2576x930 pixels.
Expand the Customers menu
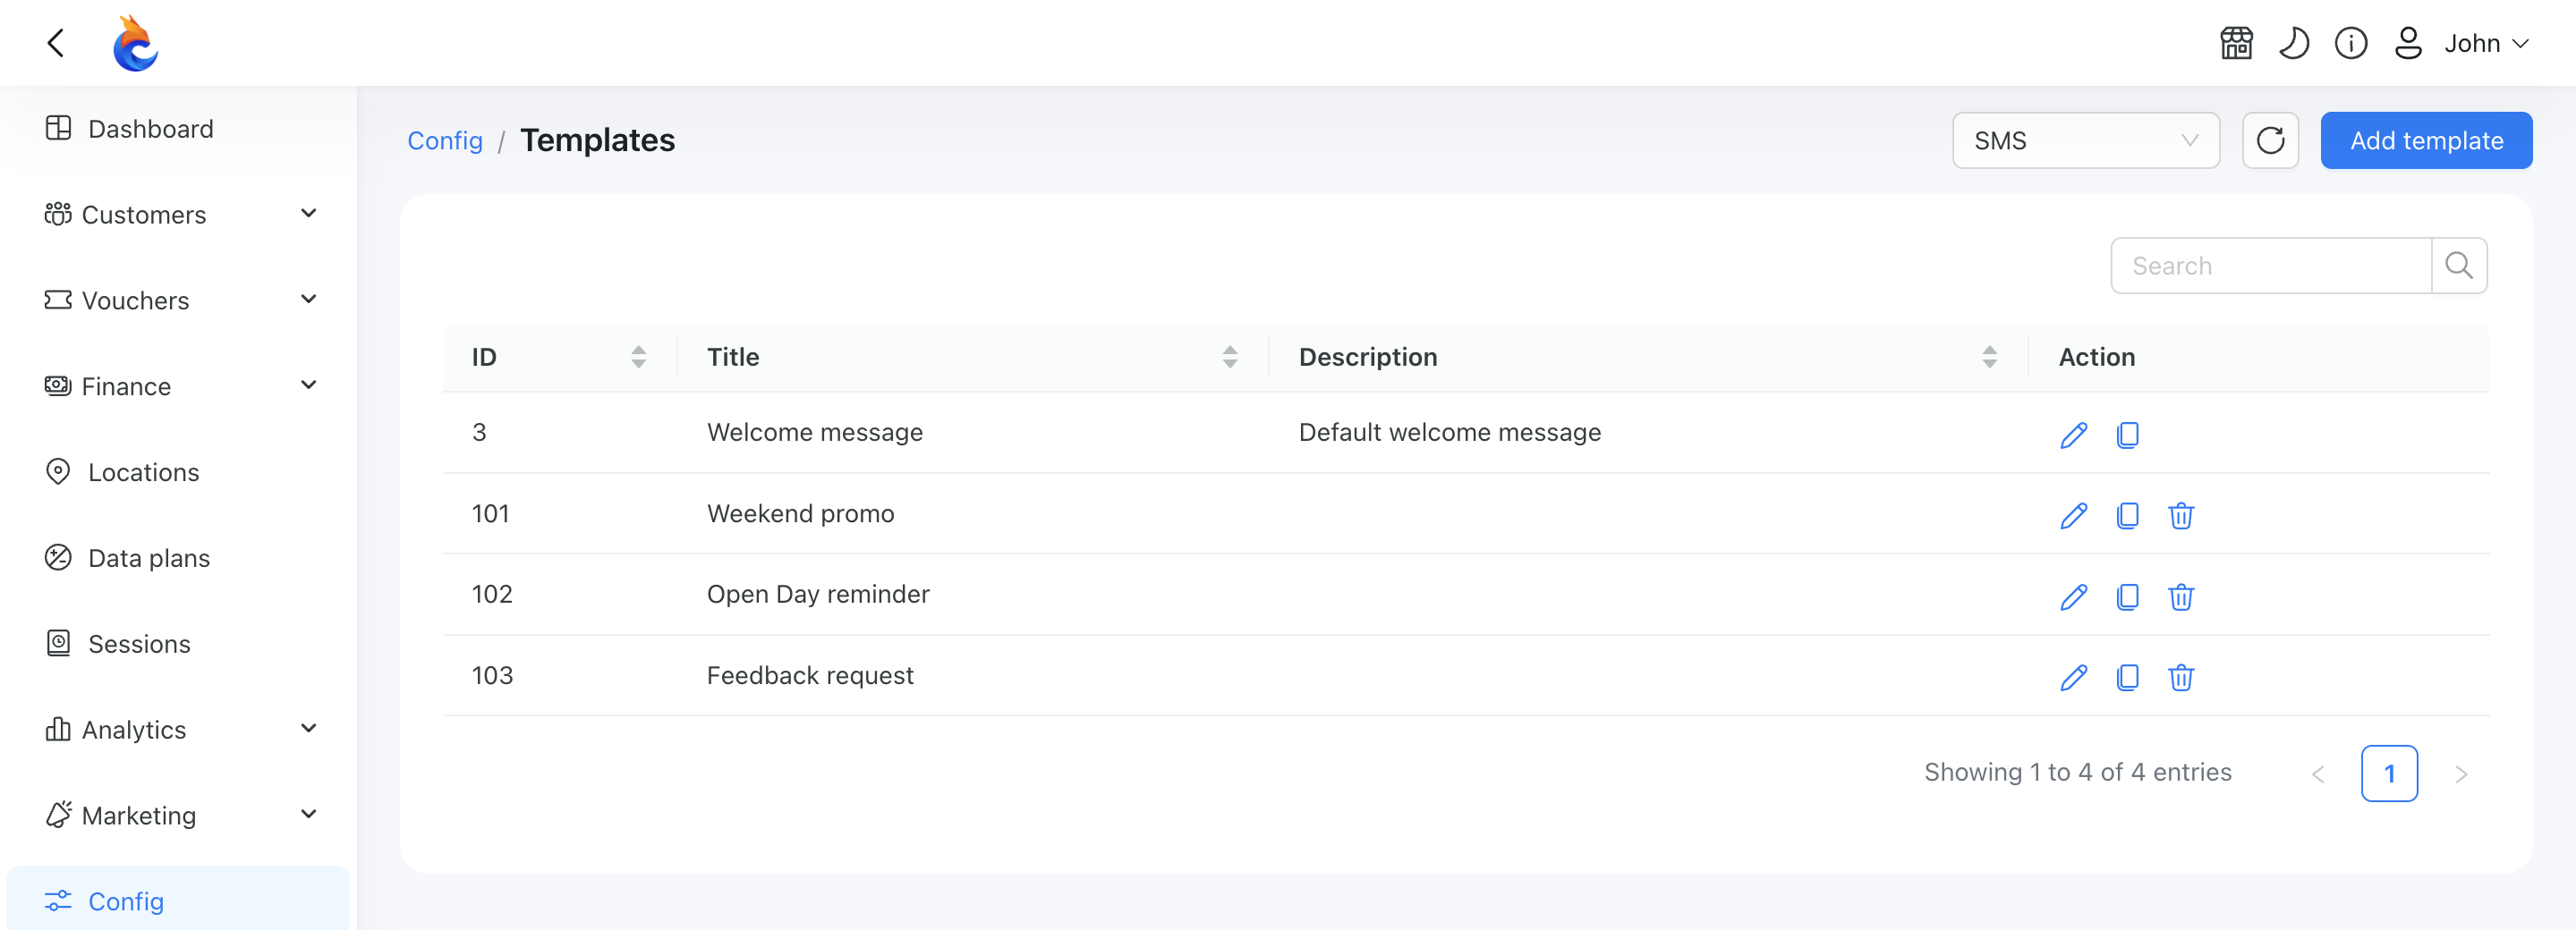point(178,215)
